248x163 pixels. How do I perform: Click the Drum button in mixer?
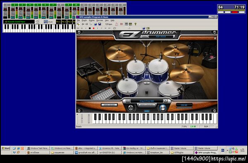pyautogui.click(x=48, y=22)
